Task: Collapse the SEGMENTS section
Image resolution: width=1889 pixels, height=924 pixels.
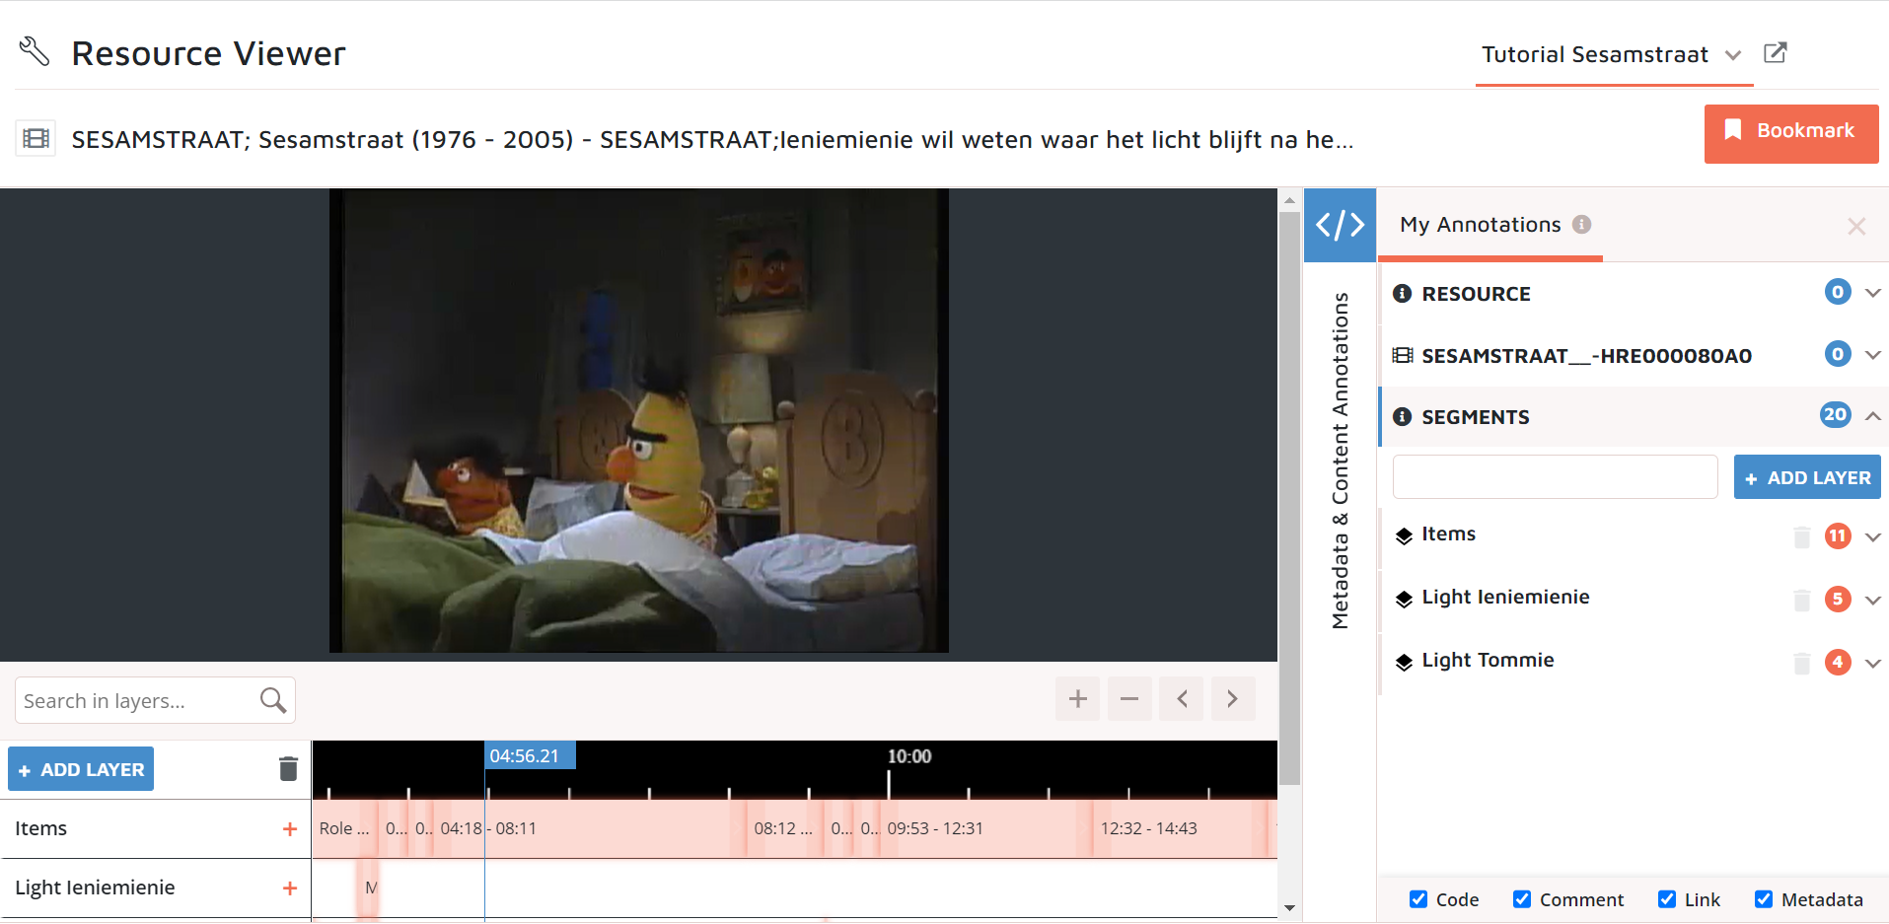Action: 1872,416
